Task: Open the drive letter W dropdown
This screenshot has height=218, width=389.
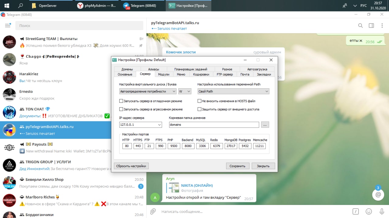Action: [185, 91]
